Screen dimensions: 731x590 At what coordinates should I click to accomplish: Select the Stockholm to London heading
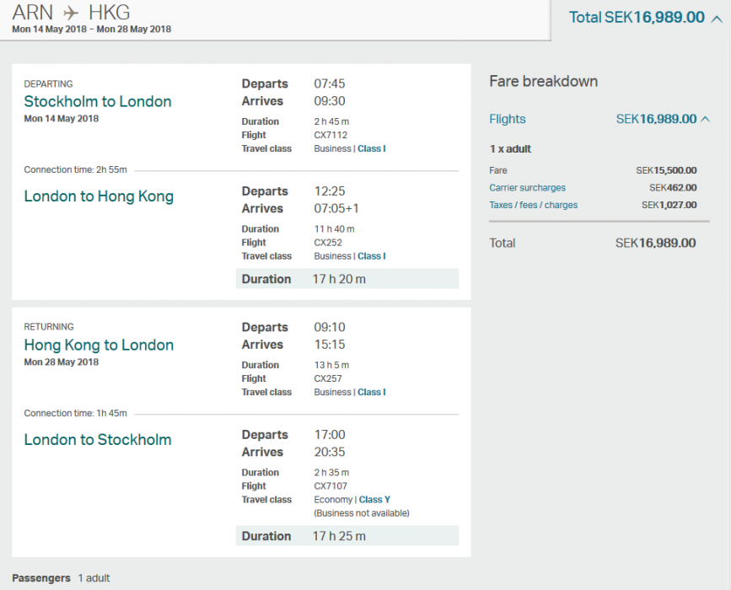click(98, 101)
